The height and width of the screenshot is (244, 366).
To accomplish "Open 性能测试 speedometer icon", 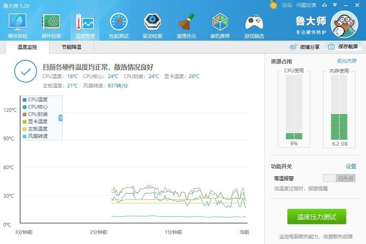I will point(118,22).
